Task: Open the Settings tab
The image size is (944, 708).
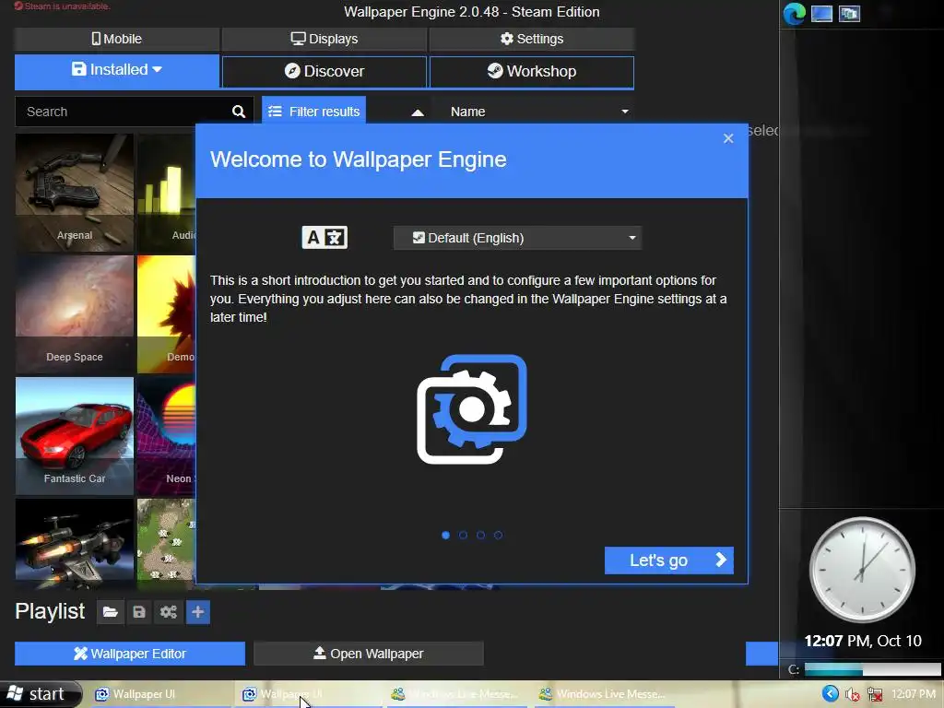Action: [x=532, y=39]
